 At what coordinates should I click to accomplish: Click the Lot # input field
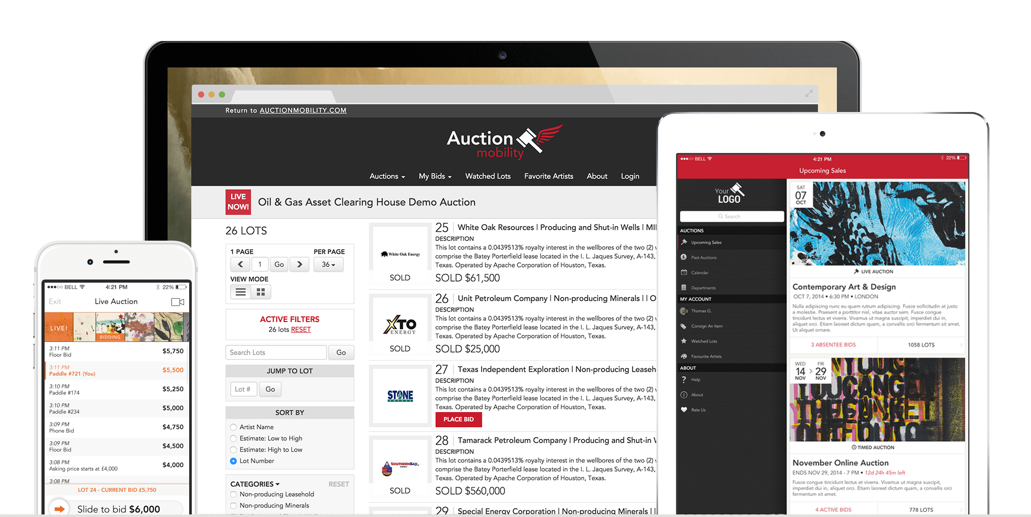coord(244,389)
